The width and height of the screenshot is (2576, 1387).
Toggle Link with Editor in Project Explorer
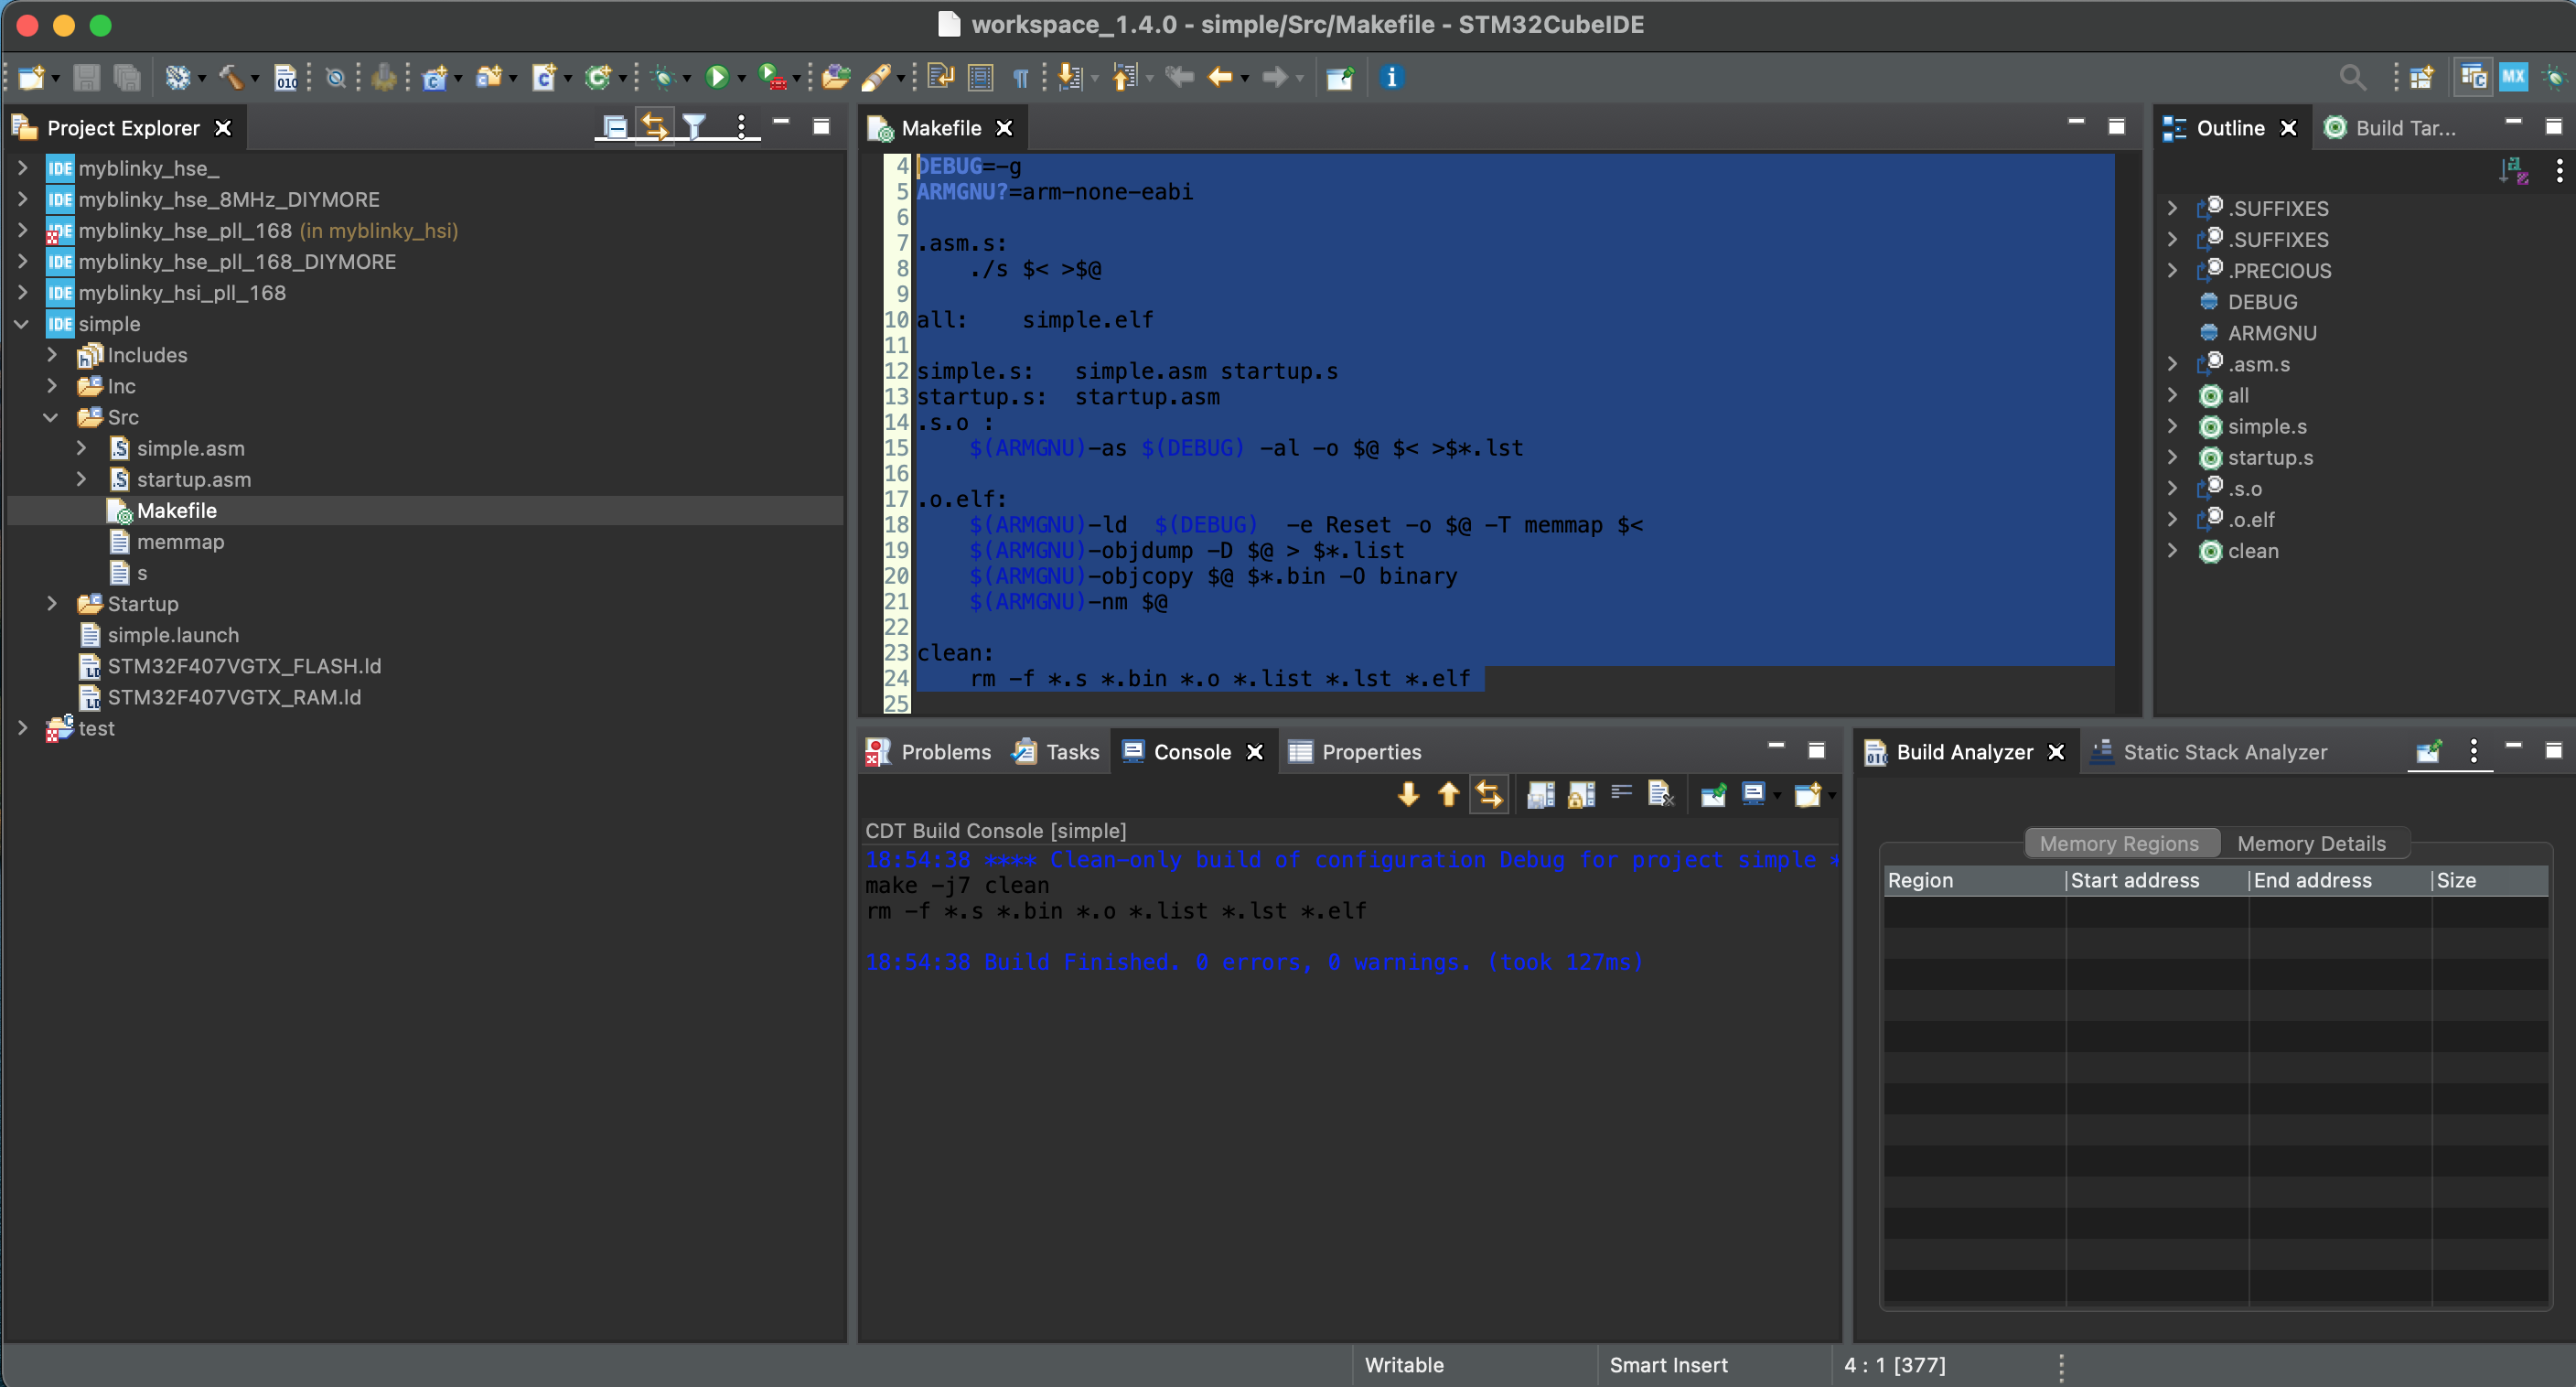[x=654, y=127]
